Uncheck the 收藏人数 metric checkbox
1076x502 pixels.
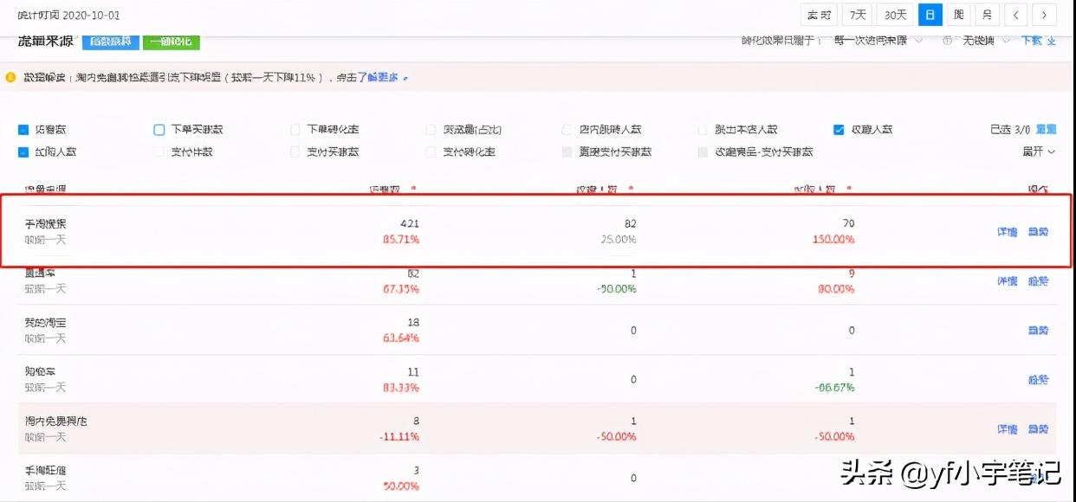point(839,129)
